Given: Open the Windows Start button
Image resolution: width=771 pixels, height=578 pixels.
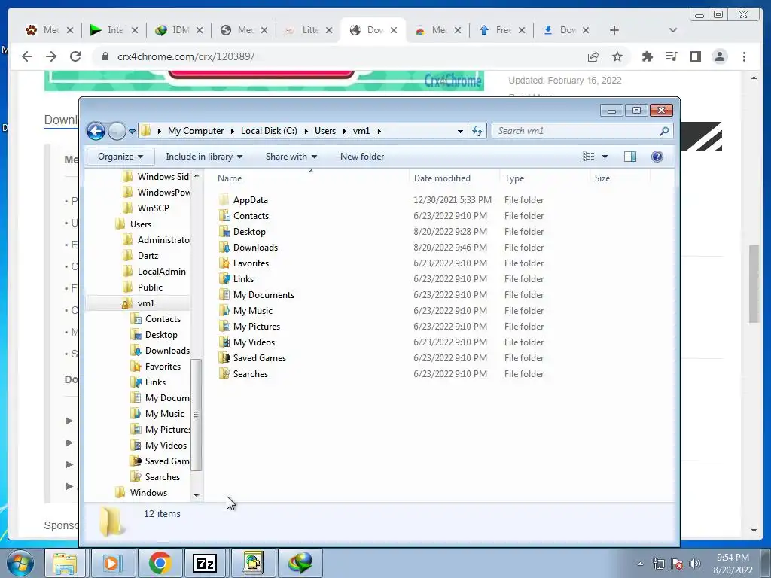Looking at the screenshot, I should point(20,563).
